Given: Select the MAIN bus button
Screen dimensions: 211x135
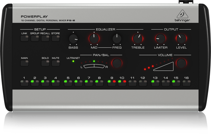Looking at the screenshot, I should click(24, 63).
